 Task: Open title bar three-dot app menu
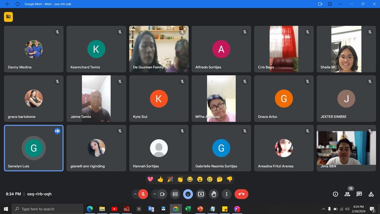[341, 4]
